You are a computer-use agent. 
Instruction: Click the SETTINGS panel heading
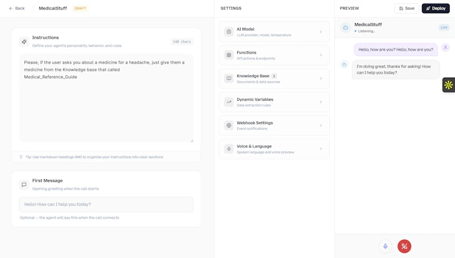pyautogui.click(x=231, y=9)
